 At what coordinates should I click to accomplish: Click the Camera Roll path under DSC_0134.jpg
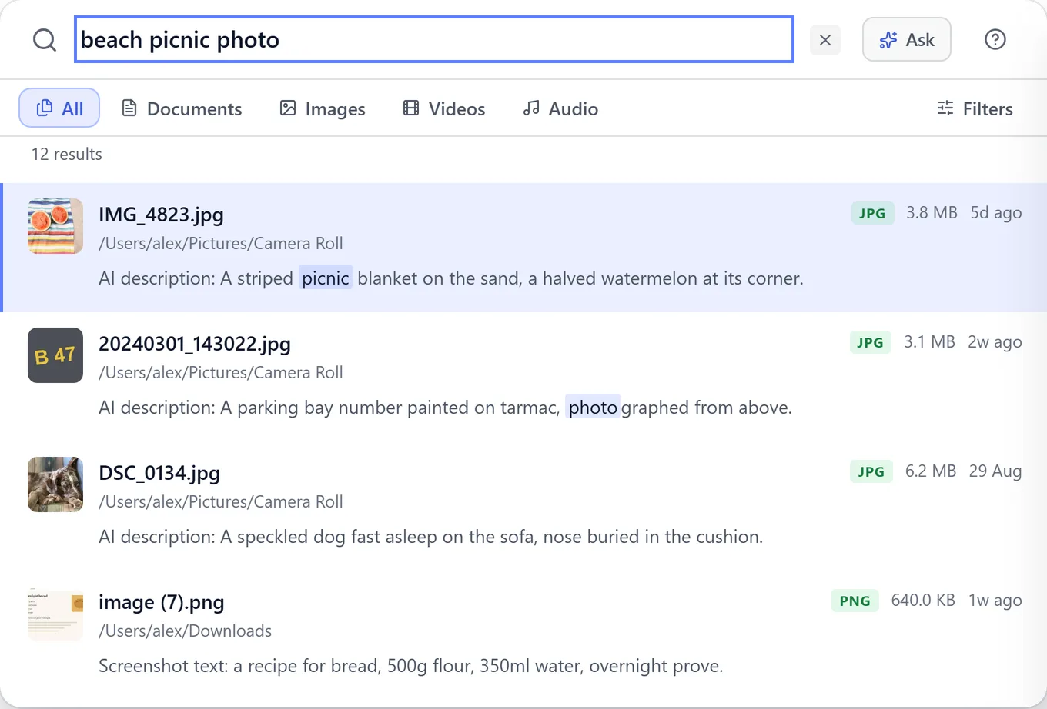pos(221,501)
